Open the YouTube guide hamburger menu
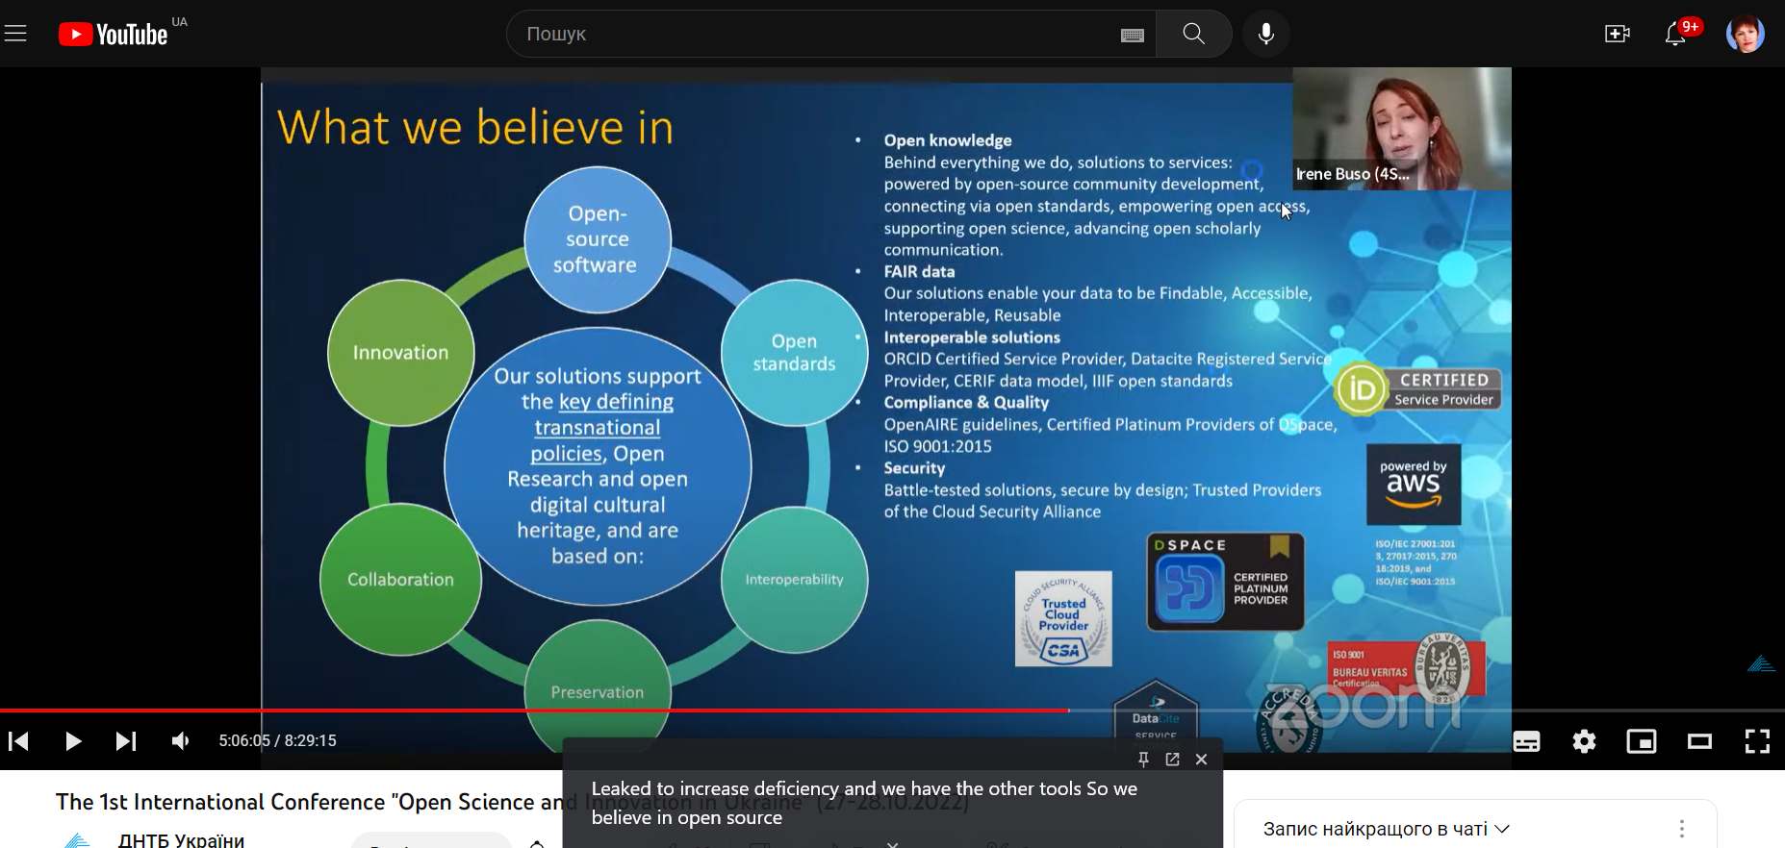Viewport: 1785px width, 848px height. pyautogui.click(x=16, y=35)
